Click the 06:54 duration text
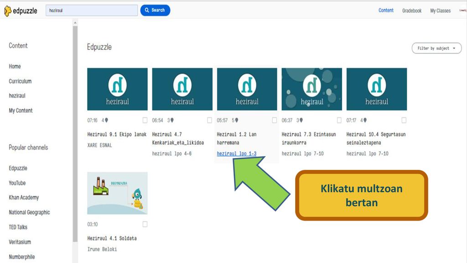467x263 pixels. [x=157, y=120]
